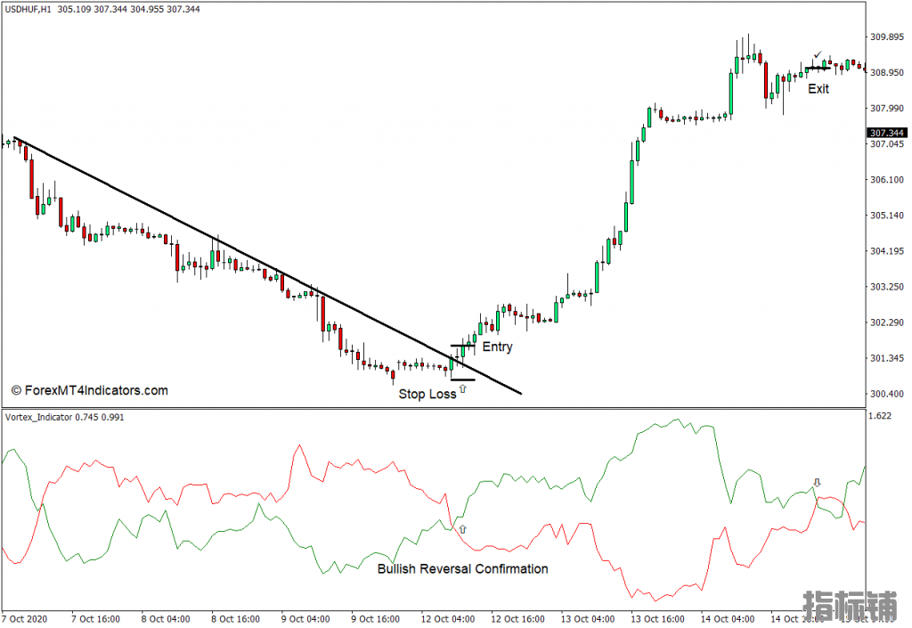Click indicator scale value 1.622

[879, 416]
